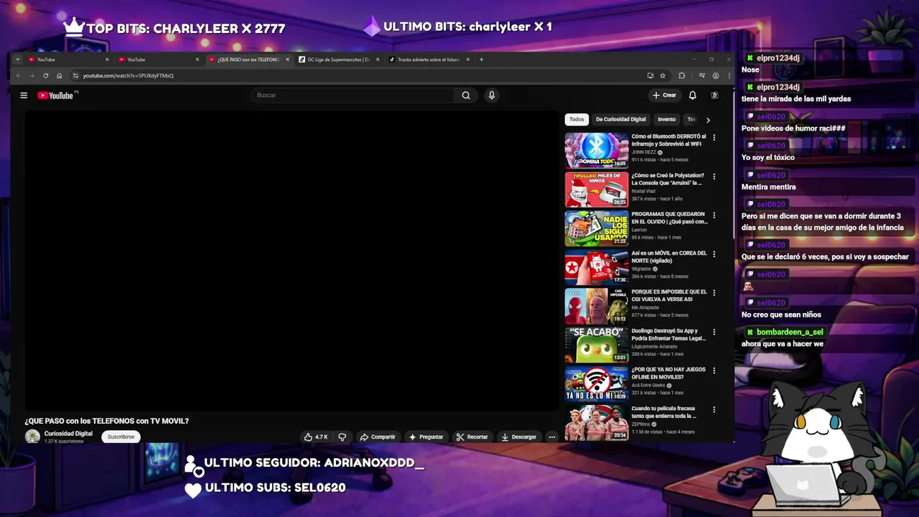Image resolution: width=919 pixels, height=517 pixels.
Task: Start voice search with the microphone icon
Action: 492,95
